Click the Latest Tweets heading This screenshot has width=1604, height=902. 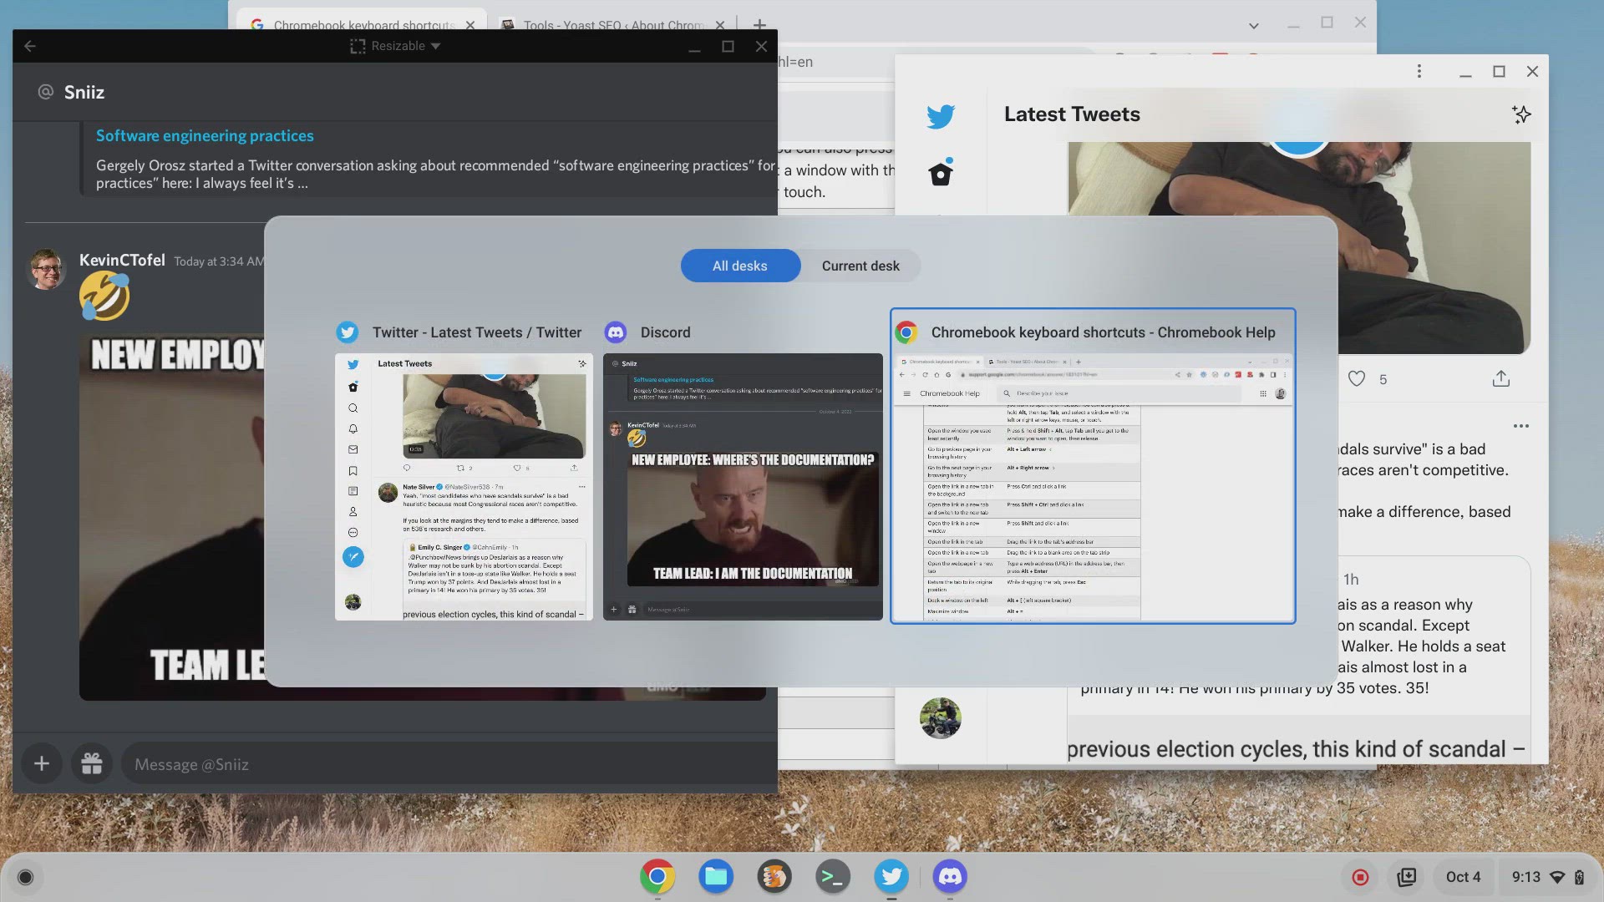coord(1072,114)
